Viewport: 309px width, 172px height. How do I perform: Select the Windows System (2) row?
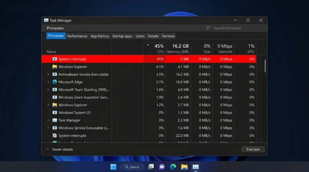click(x=149, y=113)
